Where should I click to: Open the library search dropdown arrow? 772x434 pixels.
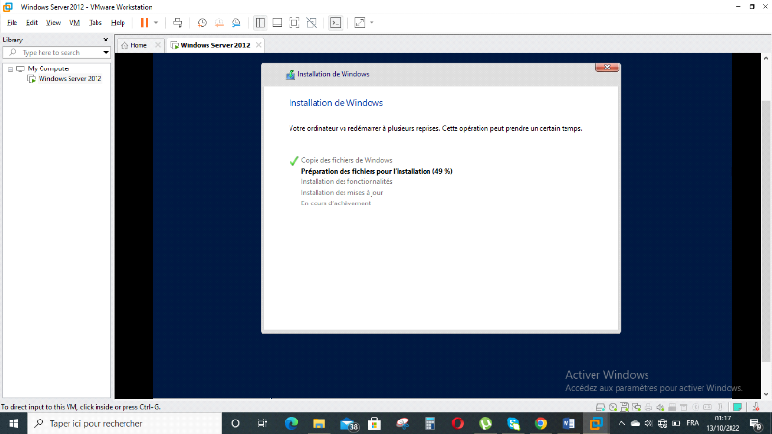[106, 52]
